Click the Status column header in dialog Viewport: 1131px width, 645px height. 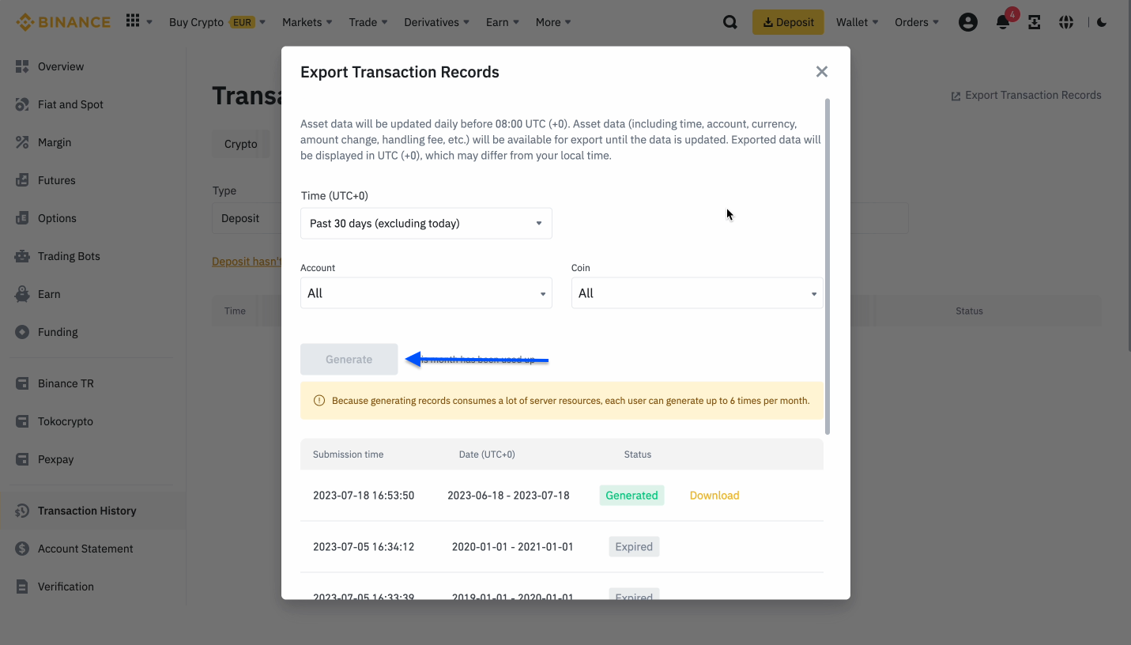638,455
